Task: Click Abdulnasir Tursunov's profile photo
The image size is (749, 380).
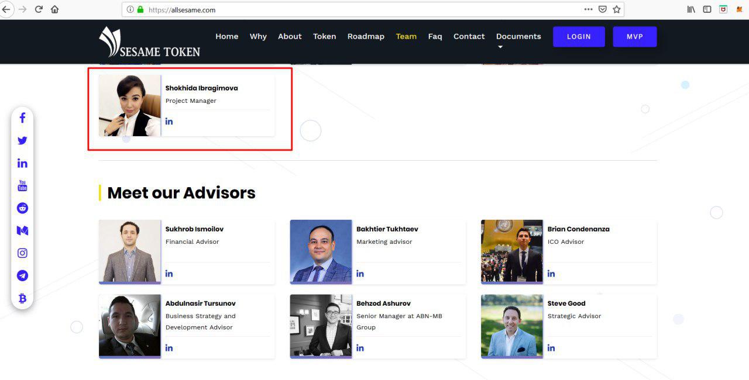Action: coord(130,326)
